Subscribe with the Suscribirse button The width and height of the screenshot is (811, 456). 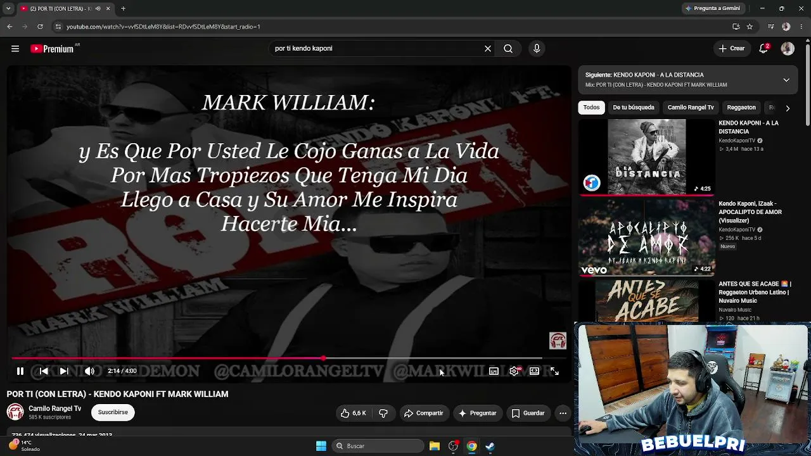113,412
